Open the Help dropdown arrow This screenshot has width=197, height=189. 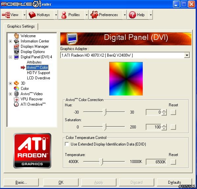click(151, 15)
